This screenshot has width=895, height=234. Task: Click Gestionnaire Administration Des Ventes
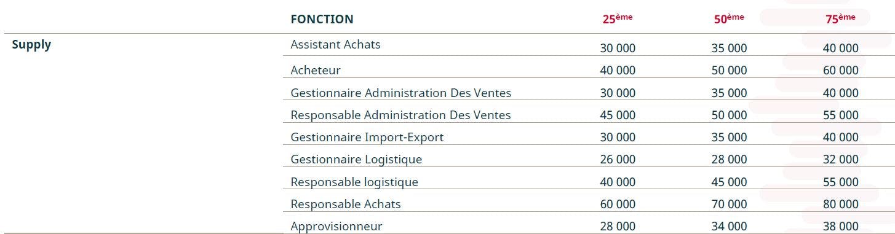[x=400, y=93]
